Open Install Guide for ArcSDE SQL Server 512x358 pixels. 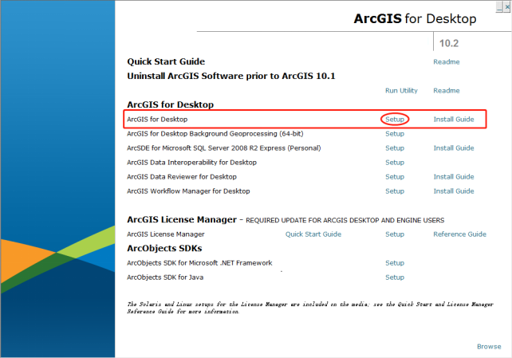click(x=454, y=148)
